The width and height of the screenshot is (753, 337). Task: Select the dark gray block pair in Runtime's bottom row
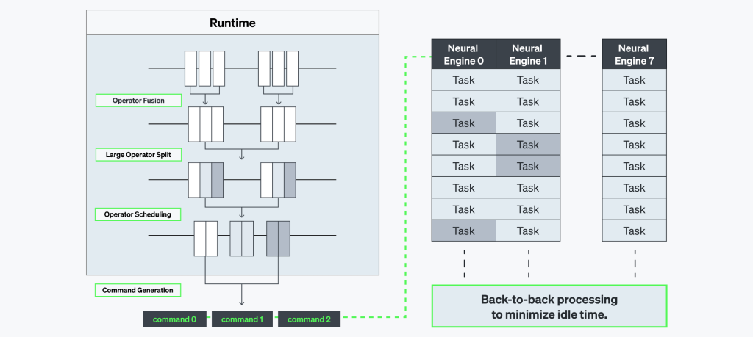(278, 237)
